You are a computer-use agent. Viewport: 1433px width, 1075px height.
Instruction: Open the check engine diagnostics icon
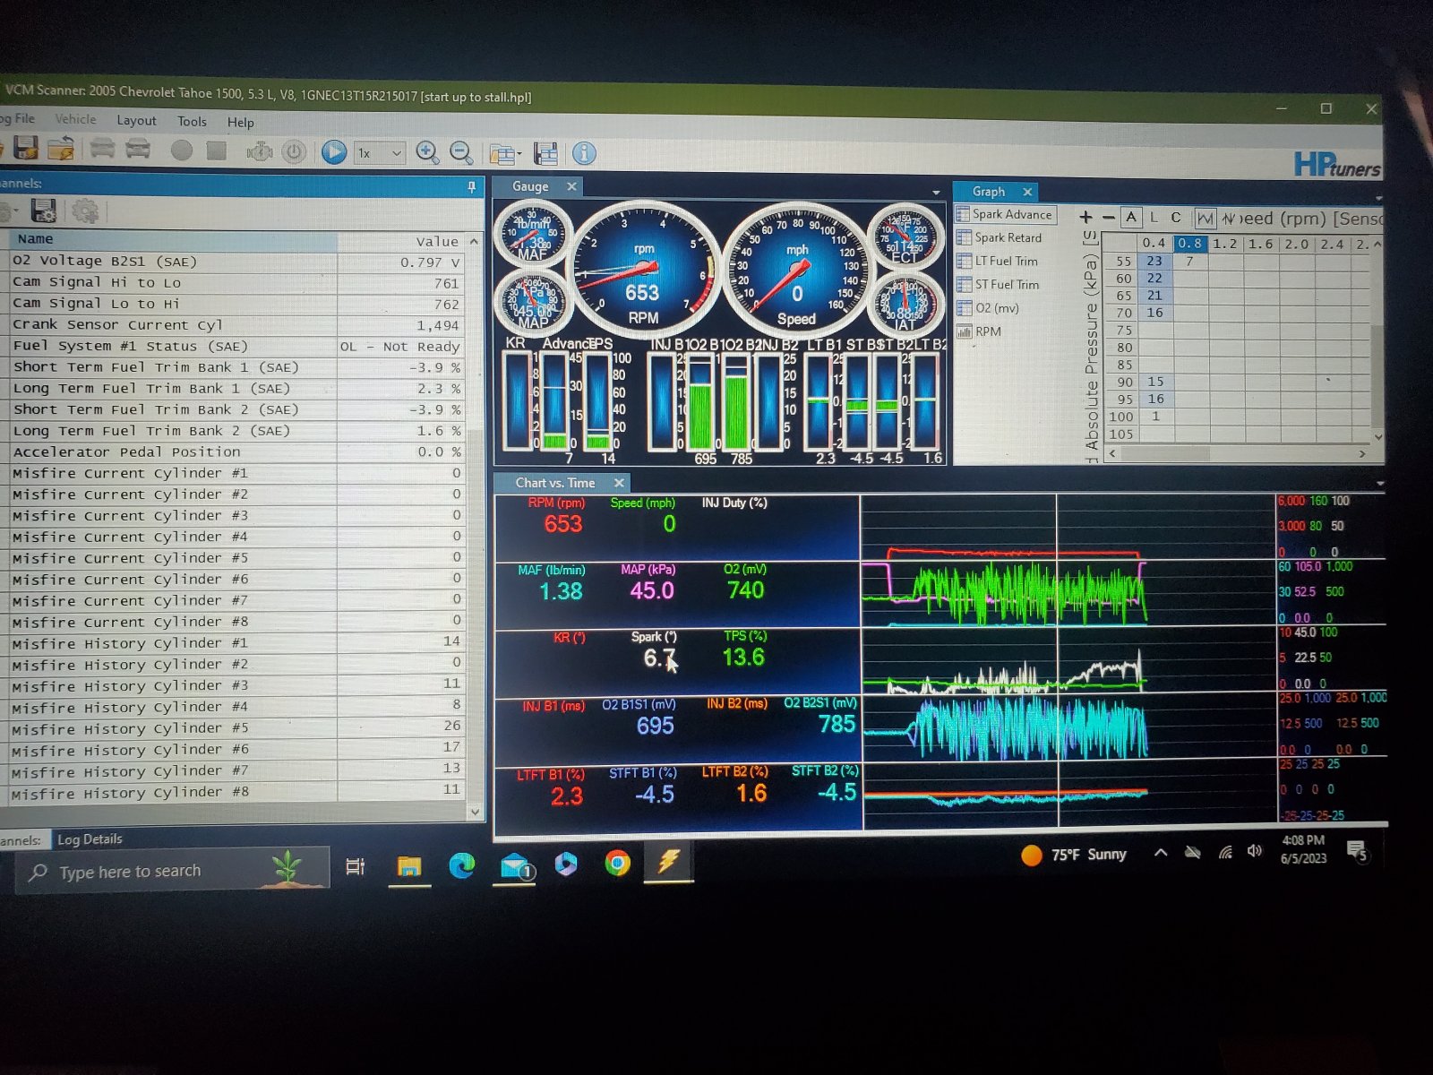(x=260, y=151)
